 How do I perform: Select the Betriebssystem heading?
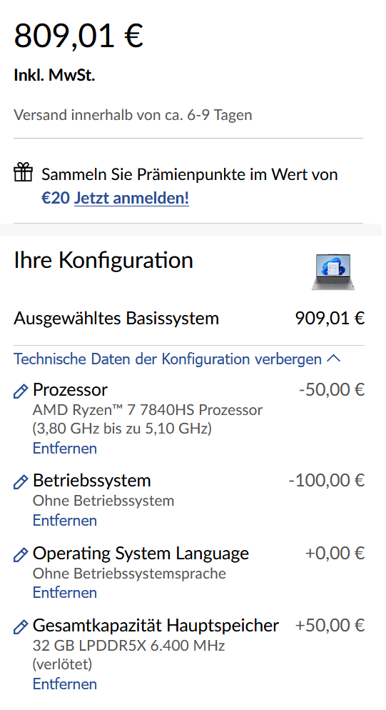tap(92, 481)
